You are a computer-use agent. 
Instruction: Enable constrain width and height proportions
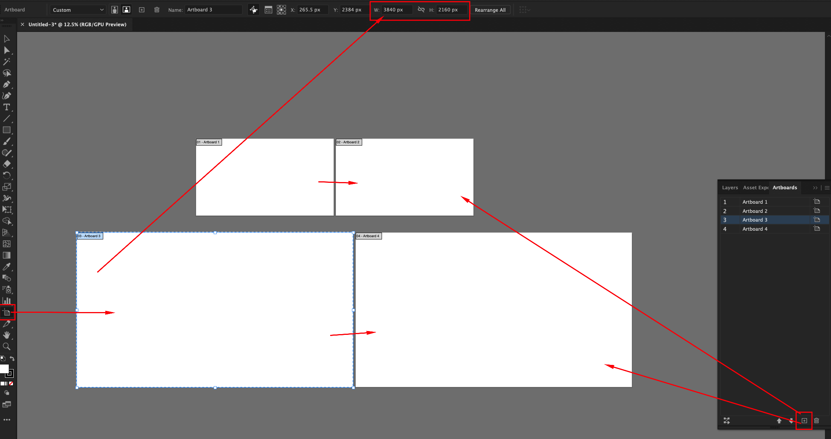click(421, 10)
